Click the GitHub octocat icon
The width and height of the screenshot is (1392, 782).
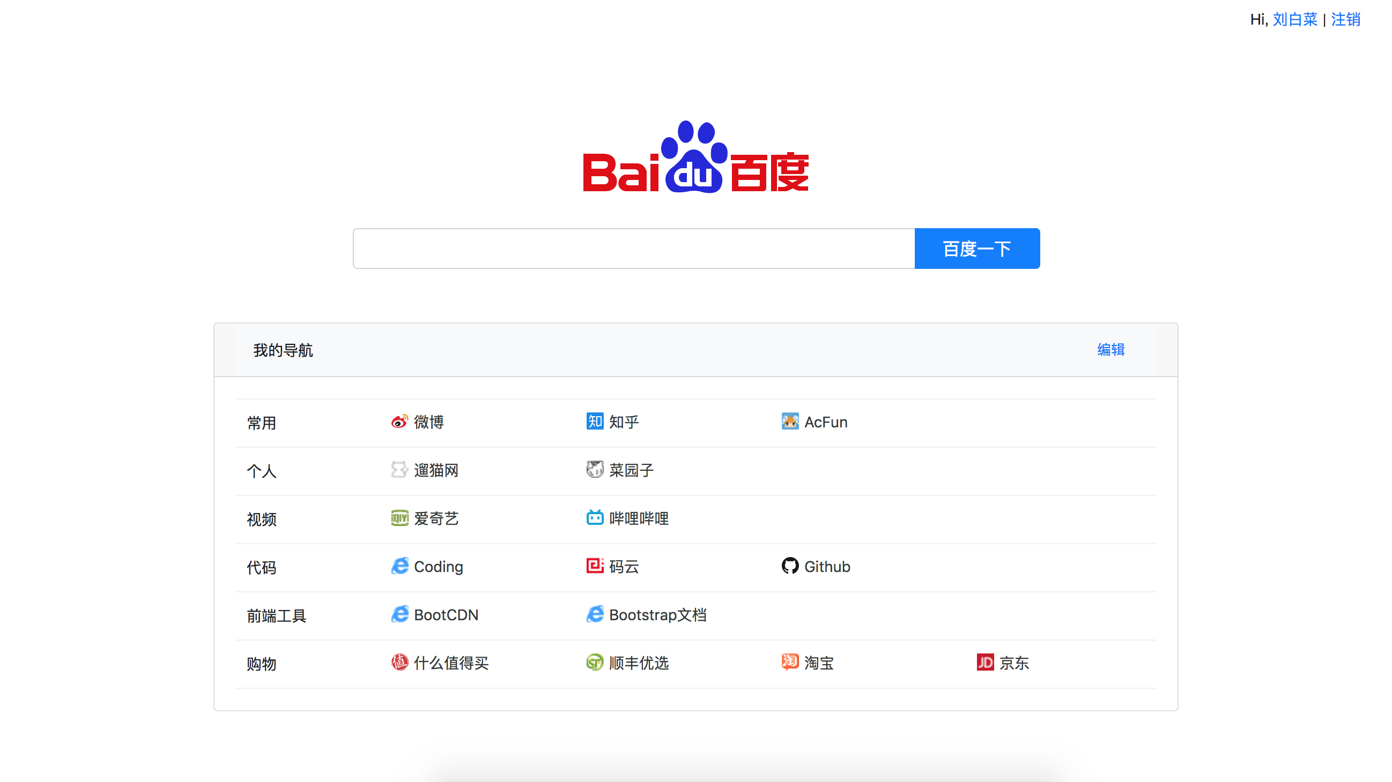coord(789,566)
